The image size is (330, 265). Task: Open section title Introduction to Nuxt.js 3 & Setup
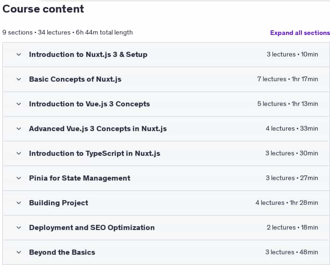coord(88,55)
